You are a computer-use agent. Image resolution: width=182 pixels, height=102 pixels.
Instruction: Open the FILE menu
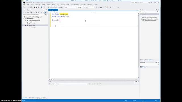[x=24, y=5]
